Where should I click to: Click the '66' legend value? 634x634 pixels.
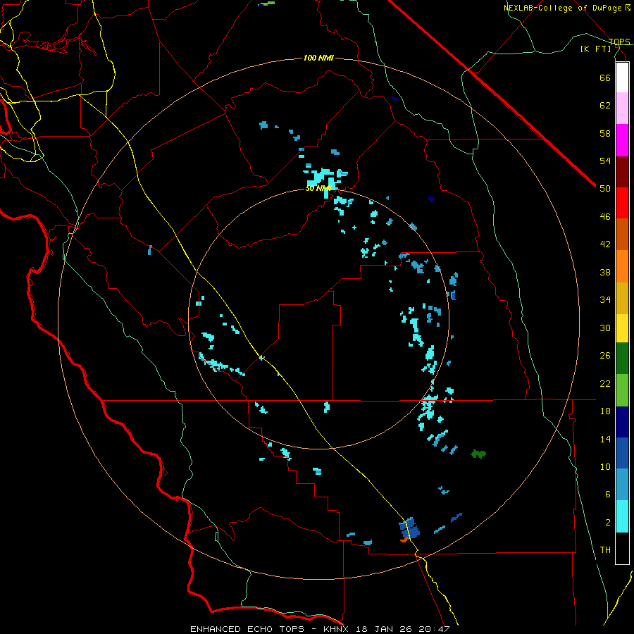(605, 77)
